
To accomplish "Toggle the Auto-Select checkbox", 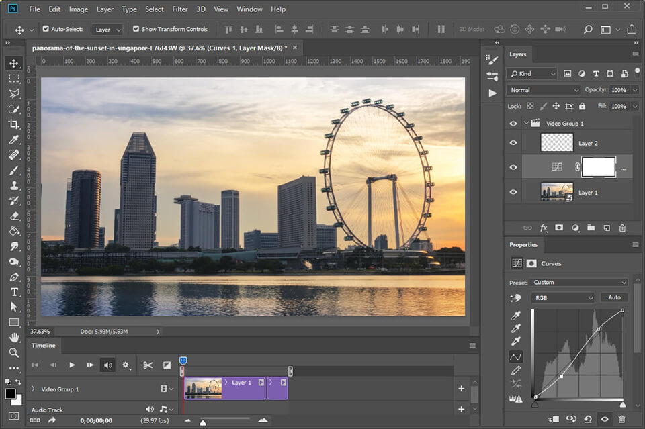I will (x=46, y=29).
